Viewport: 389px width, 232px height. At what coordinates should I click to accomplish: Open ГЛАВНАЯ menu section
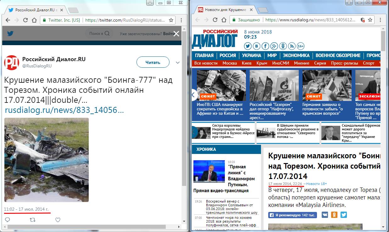[204, 55]
